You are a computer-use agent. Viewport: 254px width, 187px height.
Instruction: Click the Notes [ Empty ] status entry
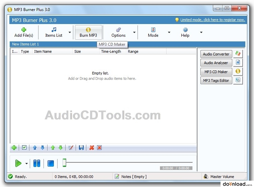coord(134,177)
